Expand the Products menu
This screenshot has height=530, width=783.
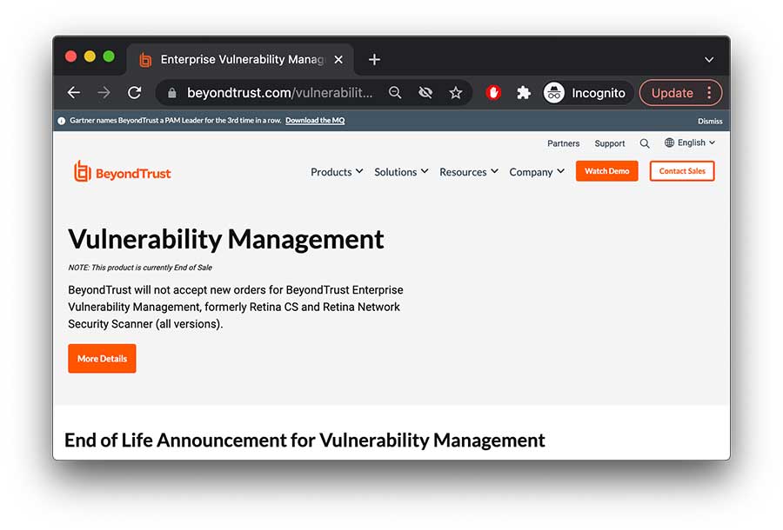[337, 172]
